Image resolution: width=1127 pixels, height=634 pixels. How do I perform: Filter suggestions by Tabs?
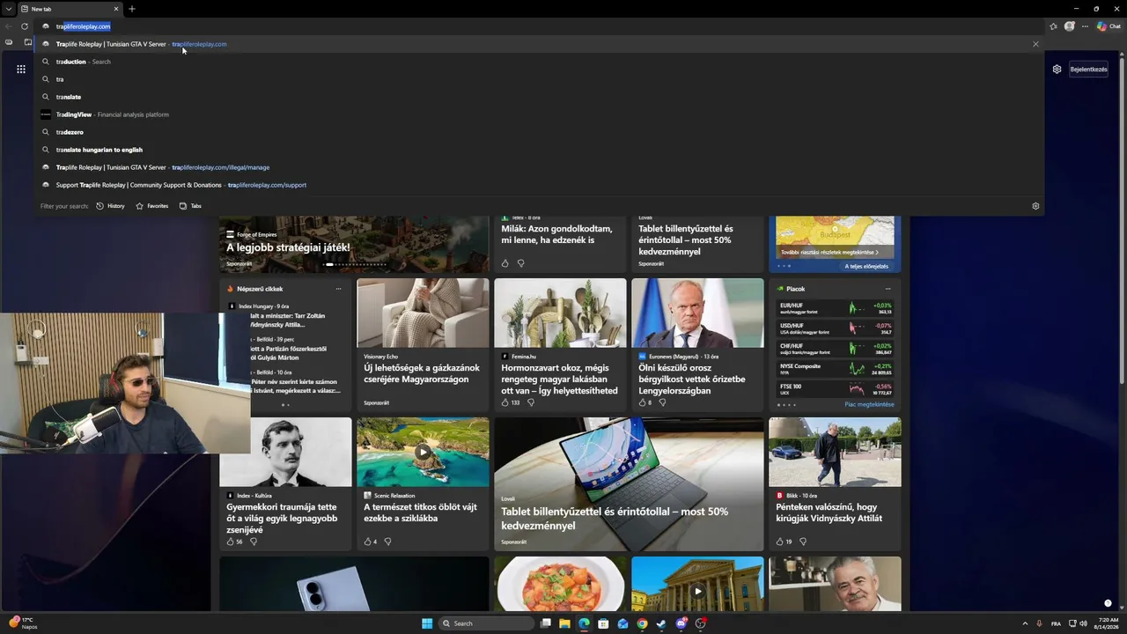pos(190,206)
